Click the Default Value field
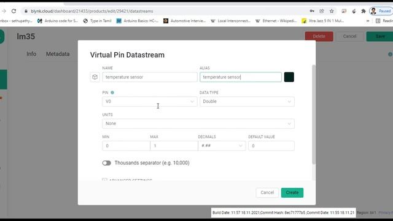This screenshot has width=393, height=221. pos(271,146)
